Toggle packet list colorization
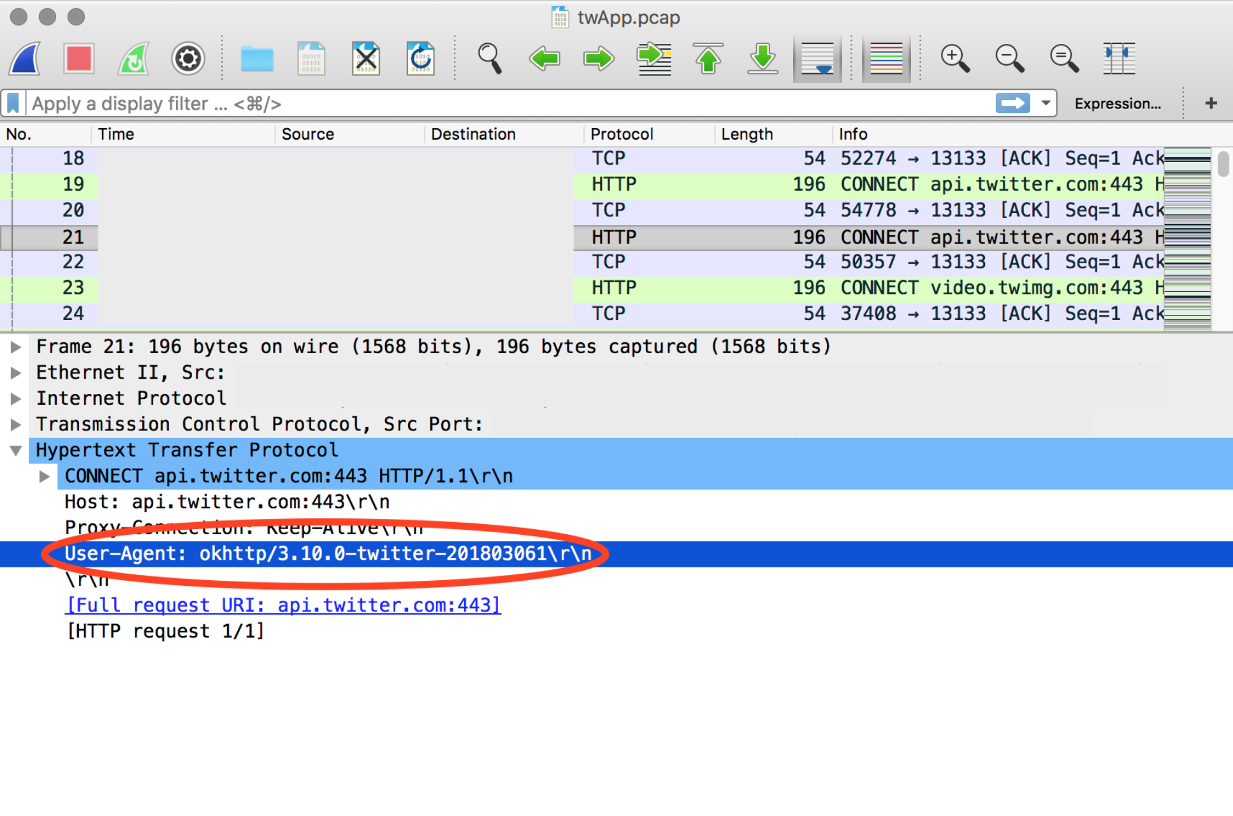Screen dimensions: 1233x816 (x=886, y=59)
